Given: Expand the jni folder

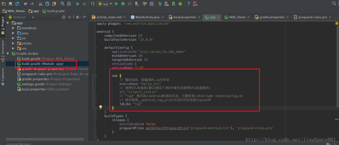Looking at the screenshot, I should pyautogui.click(x=13, y=38).
